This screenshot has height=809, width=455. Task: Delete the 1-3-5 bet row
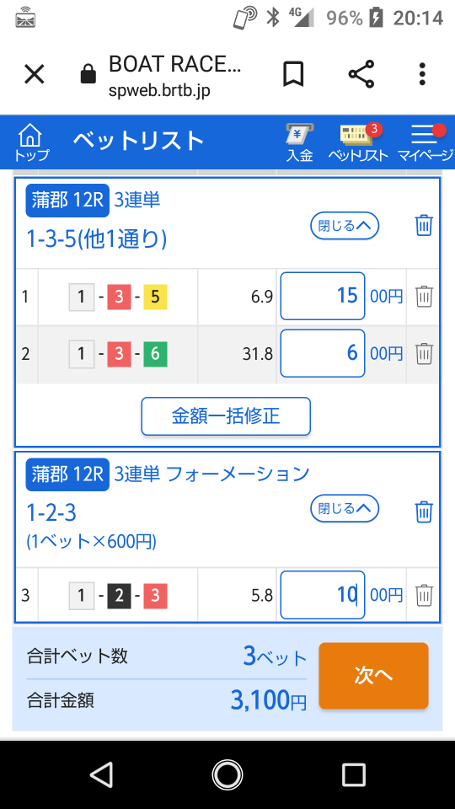(x=424, y=297)
